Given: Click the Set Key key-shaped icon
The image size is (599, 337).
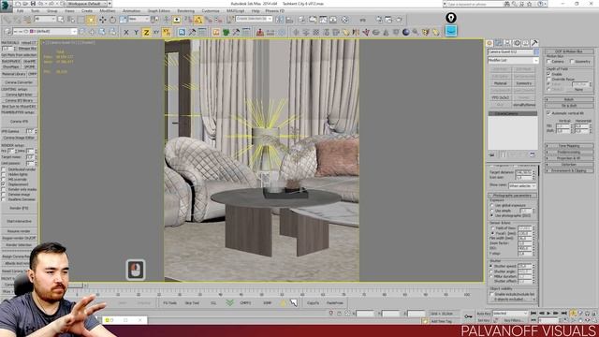Looking at the screenshot, I should (468, 316).
